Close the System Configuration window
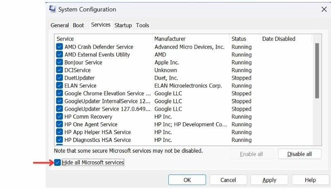The height and width of the screenshot is (189, 331). [324, 9]
